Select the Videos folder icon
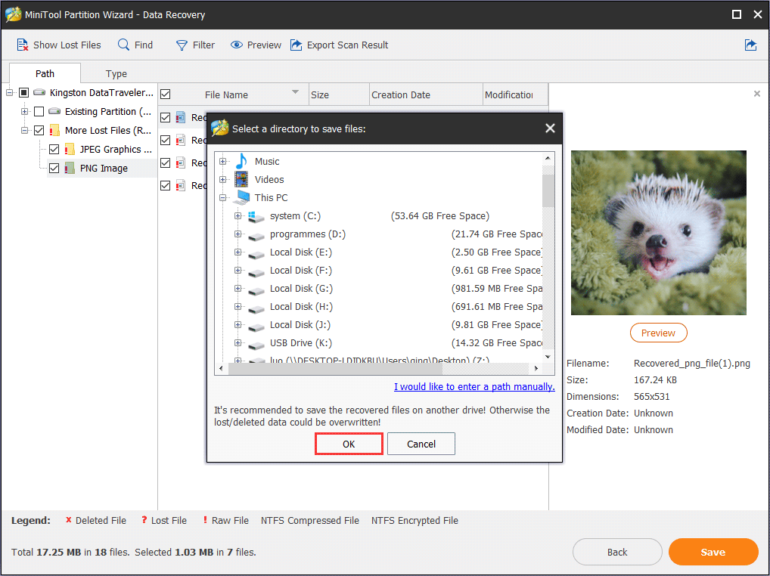 241,179
